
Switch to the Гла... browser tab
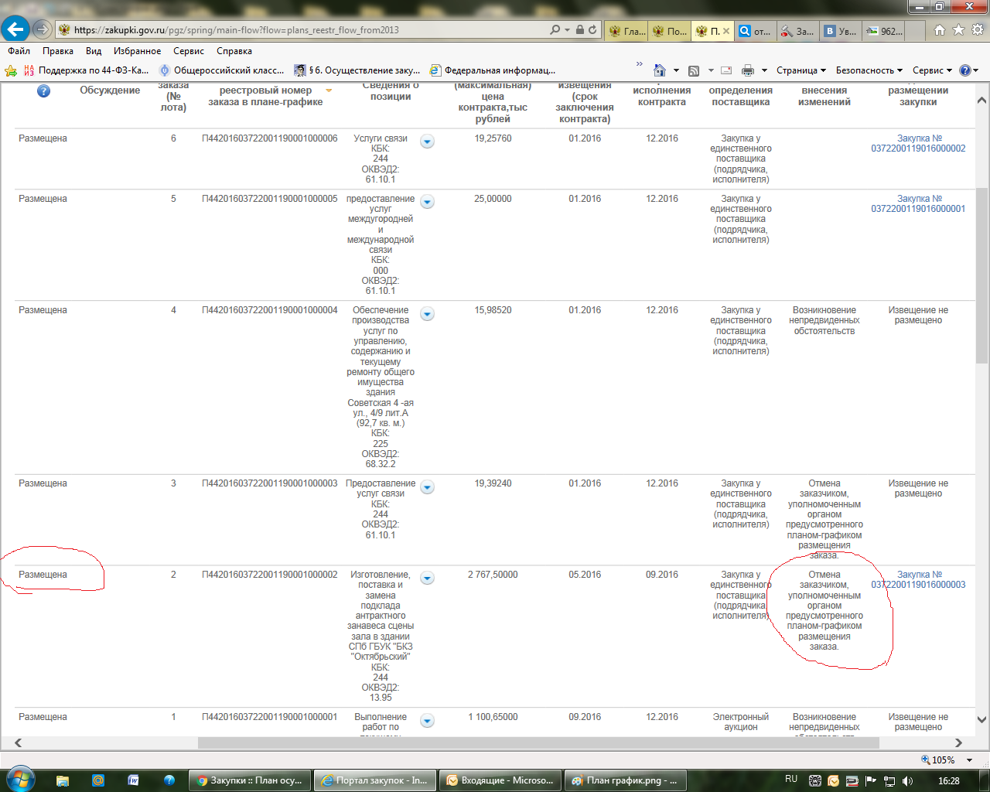[x=627, y=31]
